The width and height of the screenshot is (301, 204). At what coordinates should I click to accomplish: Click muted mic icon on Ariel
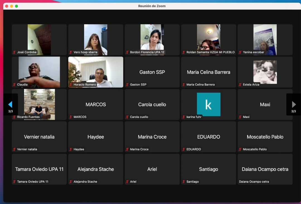tap(127, 181)
